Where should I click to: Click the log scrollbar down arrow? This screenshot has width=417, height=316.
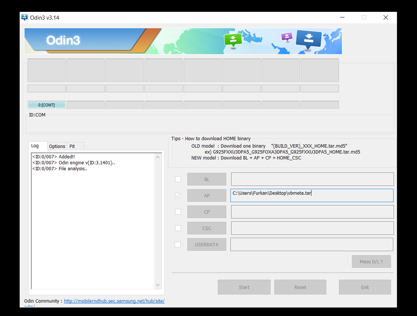pos(158,285)
